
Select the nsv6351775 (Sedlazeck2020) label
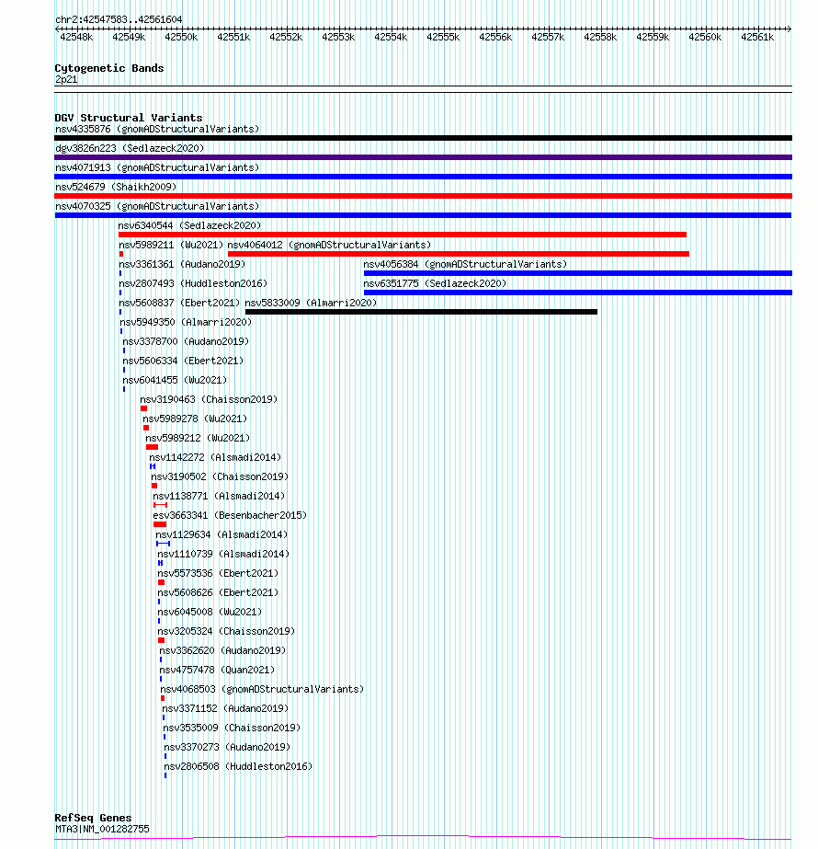point(435,283)
